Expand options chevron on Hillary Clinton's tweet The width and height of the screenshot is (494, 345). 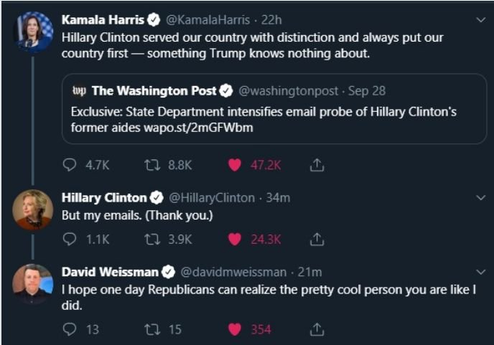tap(481, 197)
